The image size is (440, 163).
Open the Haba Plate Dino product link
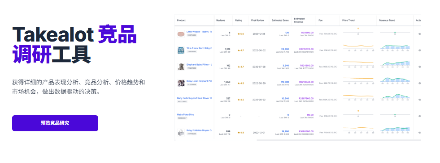point(186,115)
